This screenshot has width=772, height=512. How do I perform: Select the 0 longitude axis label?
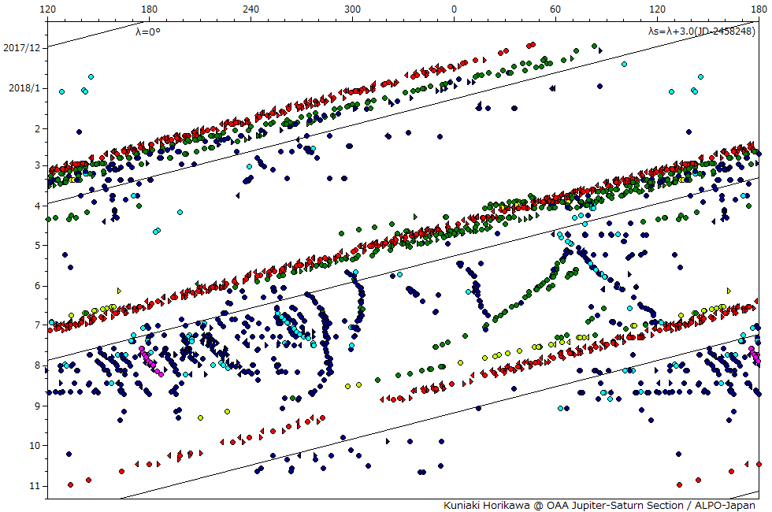pos(454,9)
